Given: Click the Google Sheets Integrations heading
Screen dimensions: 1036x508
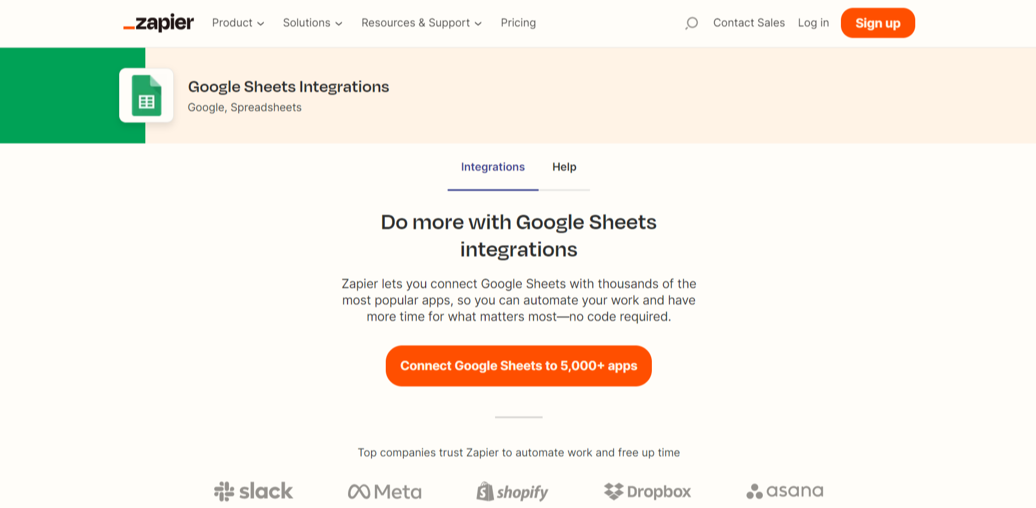Looking at the screenshot, I should coord(289,86).
